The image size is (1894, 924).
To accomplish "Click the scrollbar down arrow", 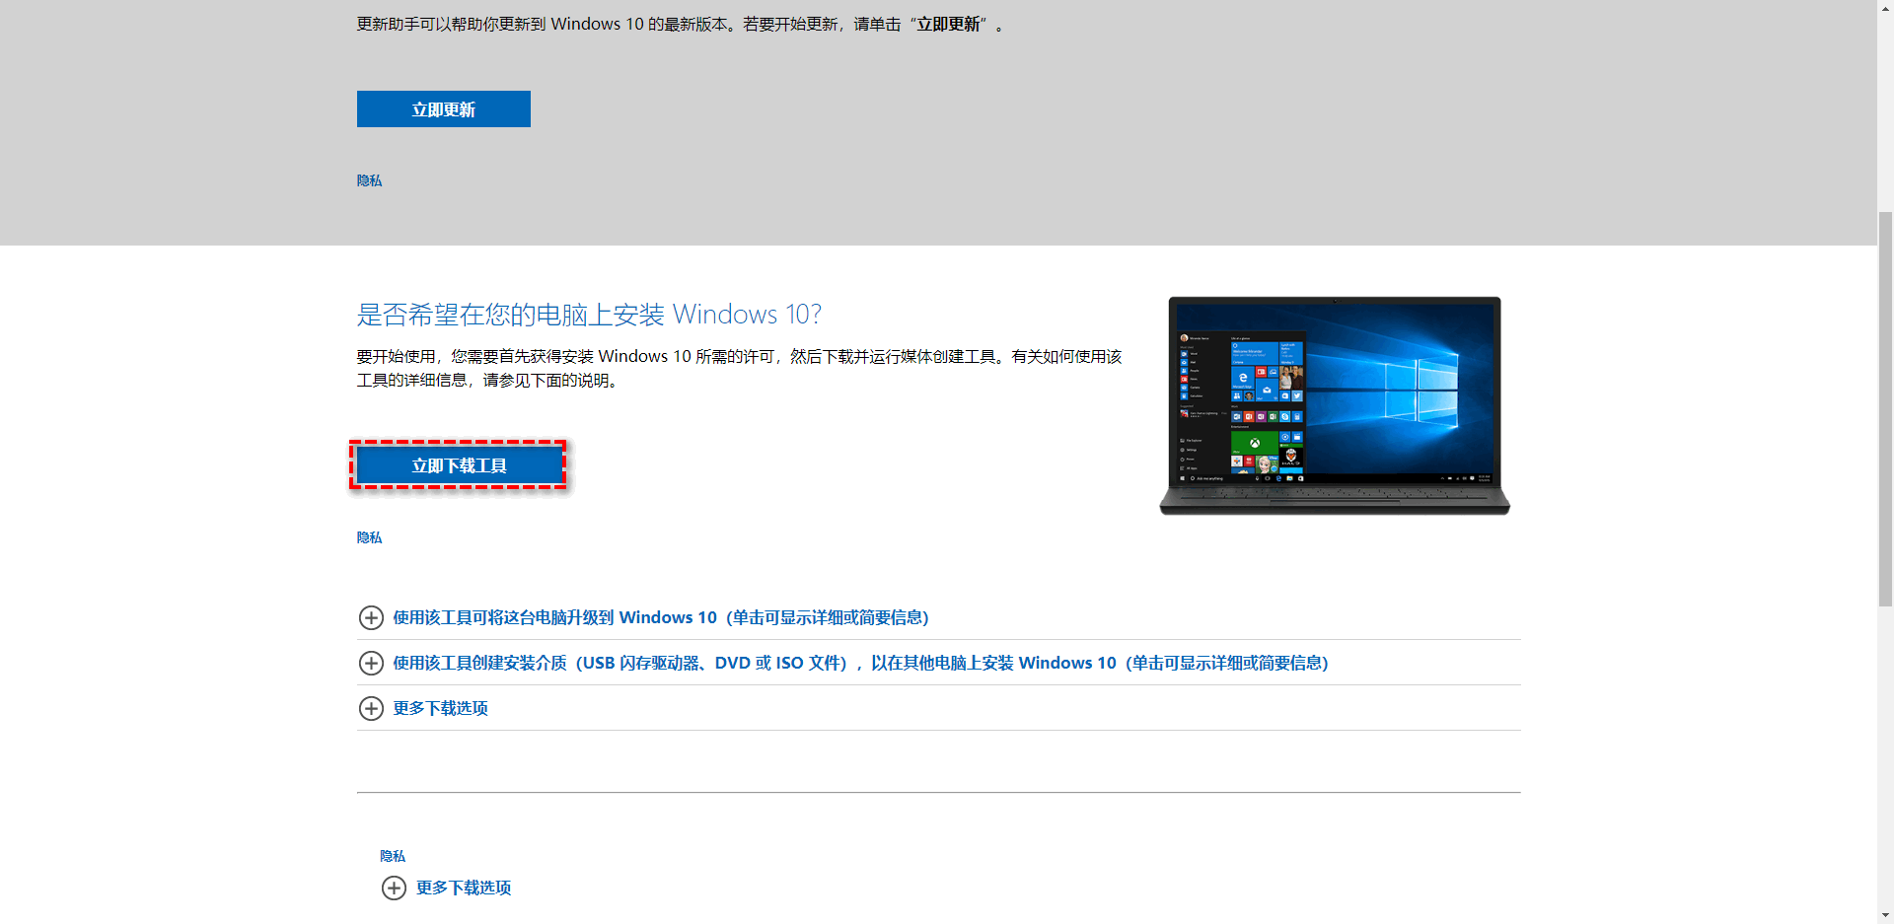I will pos(1885,915).
